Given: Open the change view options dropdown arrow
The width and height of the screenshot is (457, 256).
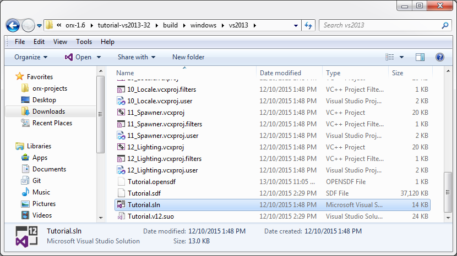Looking at the screenshot, I should pyautogui.click(x=402, y=57).
